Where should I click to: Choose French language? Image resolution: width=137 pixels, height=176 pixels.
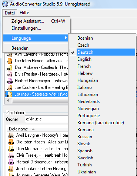pyautogui.click(x=103, y=66)
